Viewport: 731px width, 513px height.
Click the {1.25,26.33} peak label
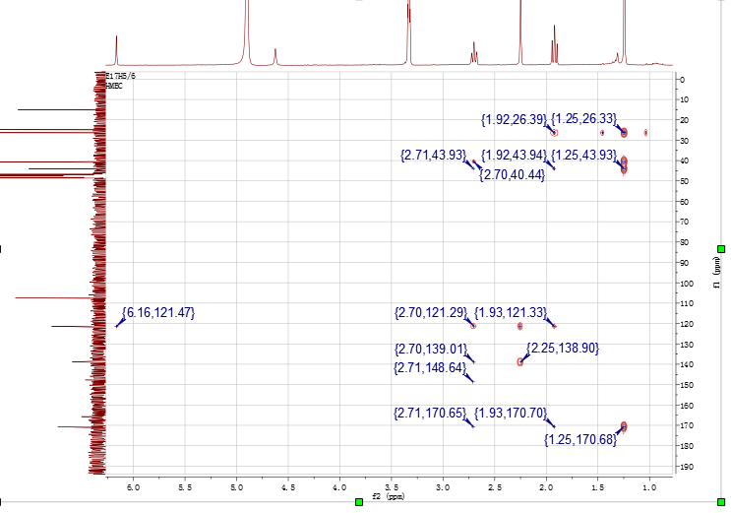tap(583, 118)
